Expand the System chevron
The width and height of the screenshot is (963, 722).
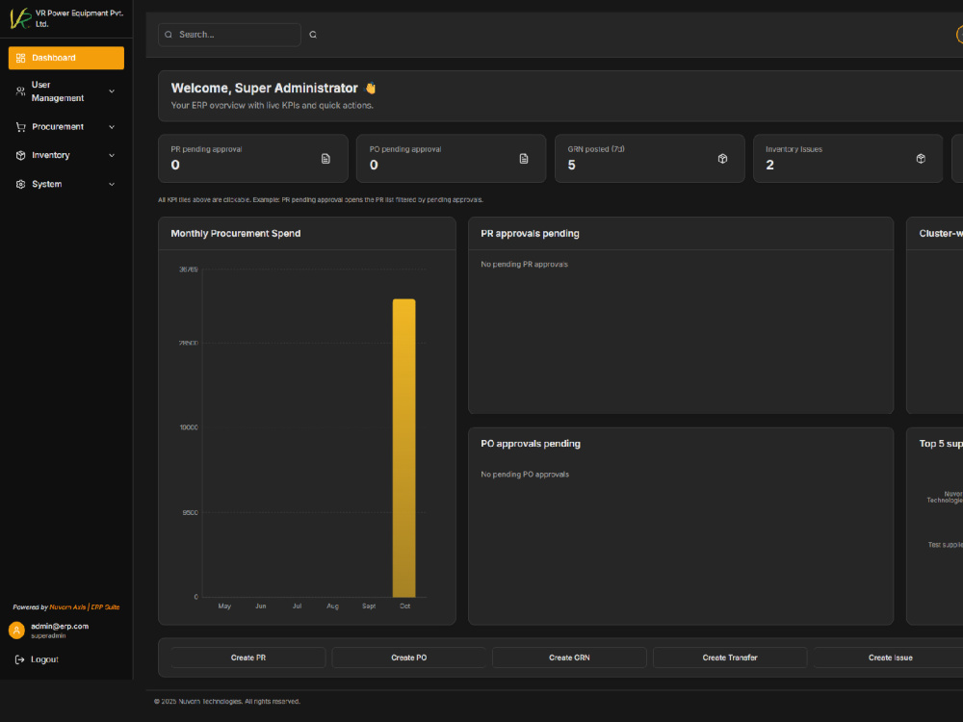pos(112,184)
